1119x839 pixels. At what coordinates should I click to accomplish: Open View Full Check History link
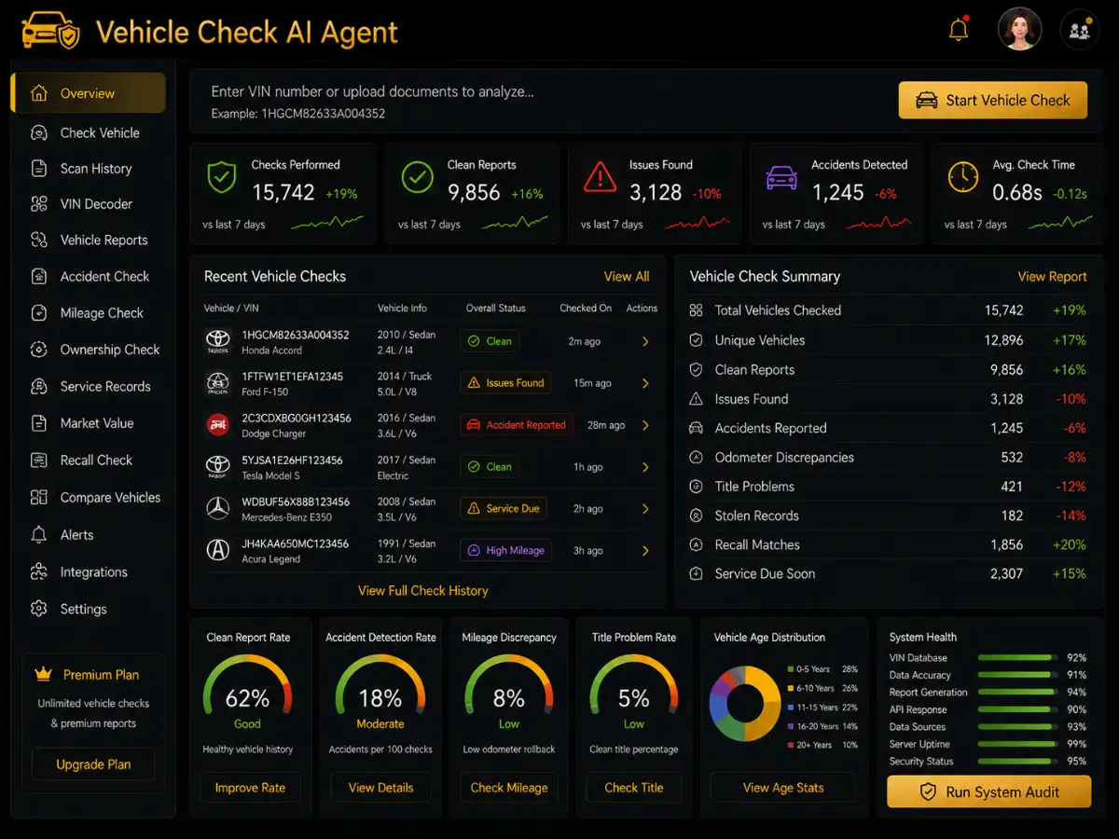click(423, 590)
